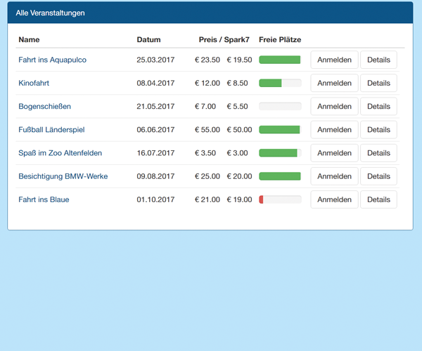Open the Fahrt ins Aquapulco link
Image resolution: width=422 pixels, height=351 pixels.
(x=52, y=60)
